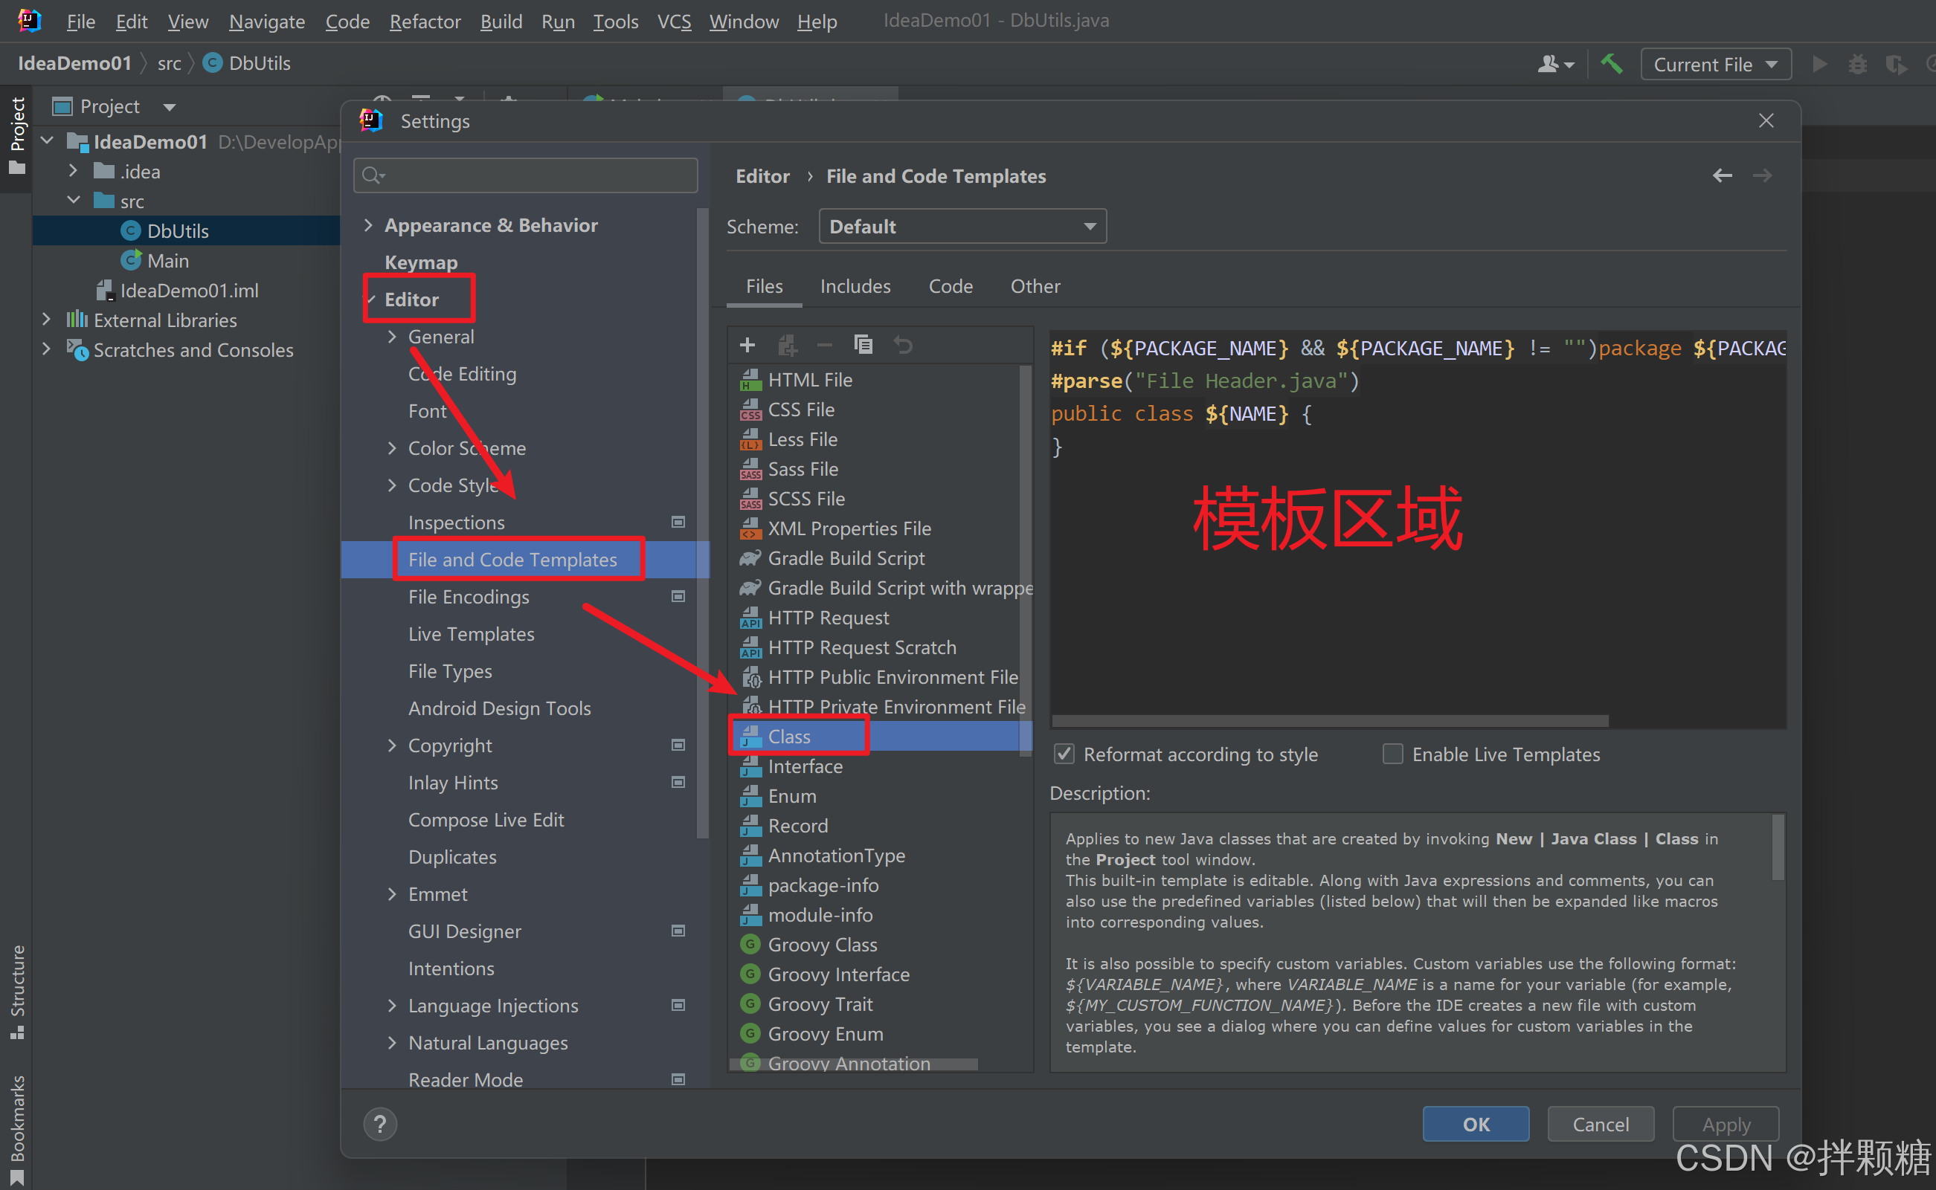This screenshot has height=1190, width=1936.
Task: Click the Create Template plus icon
Action: pyautogui.click(x=747, y=345)
